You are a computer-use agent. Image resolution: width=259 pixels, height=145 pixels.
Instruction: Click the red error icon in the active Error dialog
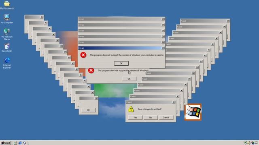[83, 55]
